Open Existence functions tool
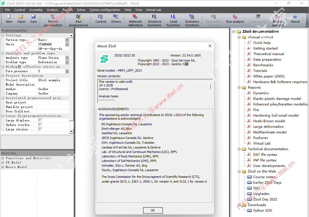The width and height of the screenshot is (309, 217). (x=154, y=21)
